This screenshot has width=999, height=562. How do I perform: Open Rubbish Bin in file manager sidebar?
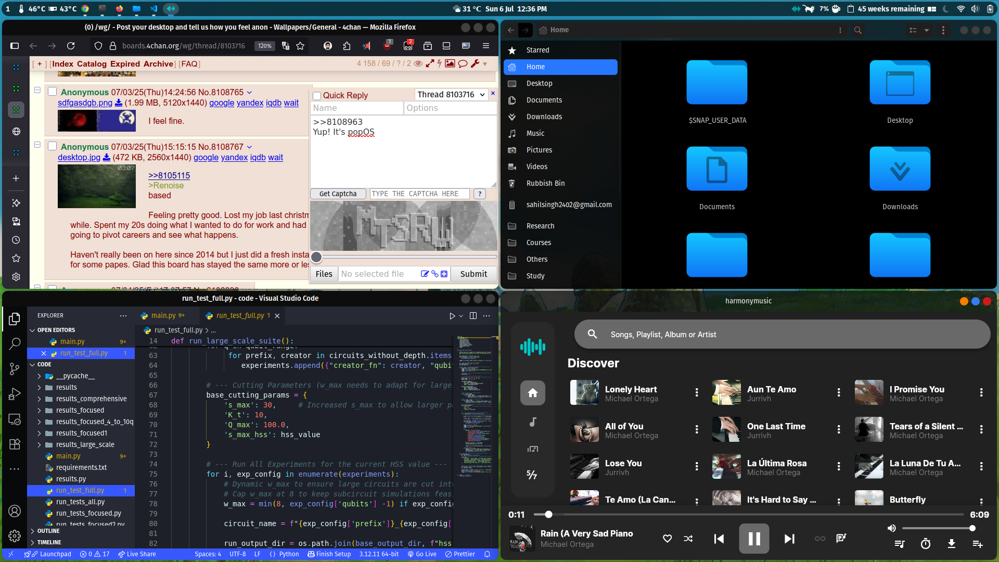point(561,183)
